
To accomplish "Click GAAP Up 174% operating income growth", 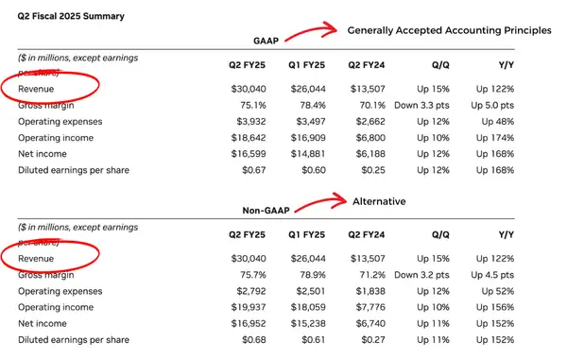I will pyautogui.click(x=495, y=138).
